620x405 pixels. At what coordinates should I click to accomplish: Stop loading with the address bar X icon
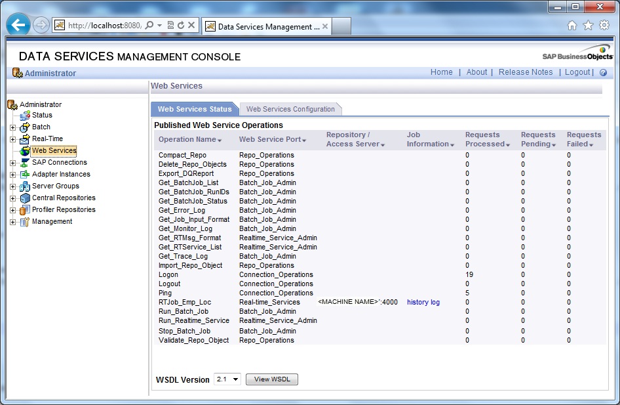coord(191,26)
